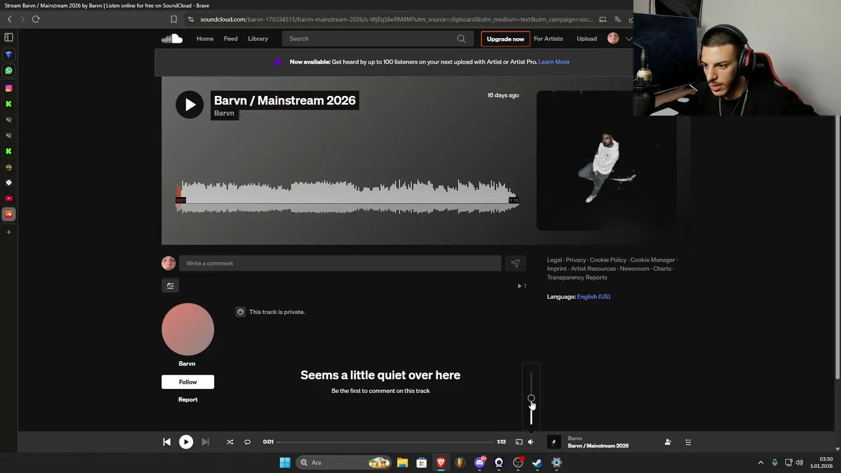Bookmark this page via the bookmark icon
This screenshot has height=473, width=841.
coord(173,19)
